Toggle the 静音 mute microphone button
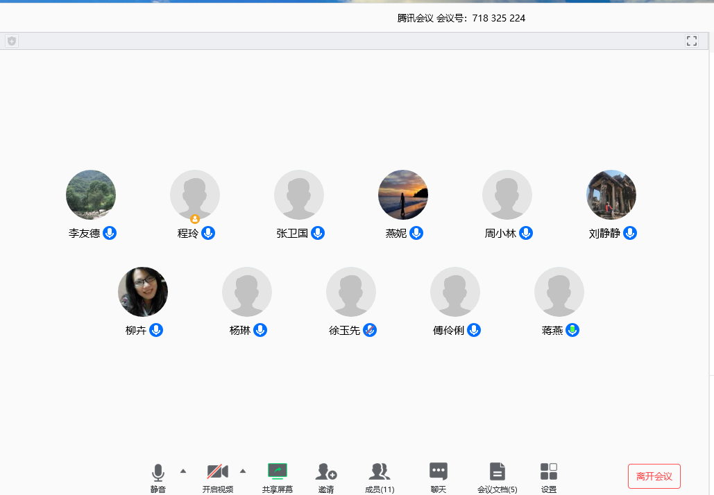The height and width of the screenshot is (495, 714). (158, 473)
